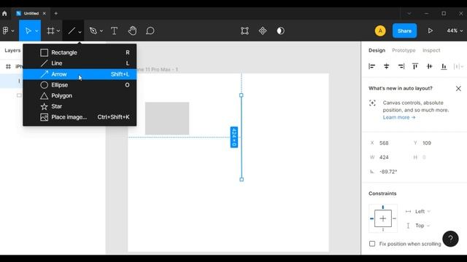Choose Ellipse from the shape menu
Image resolution: width=467 pixels, height=262 pixels.
[80, 85]
